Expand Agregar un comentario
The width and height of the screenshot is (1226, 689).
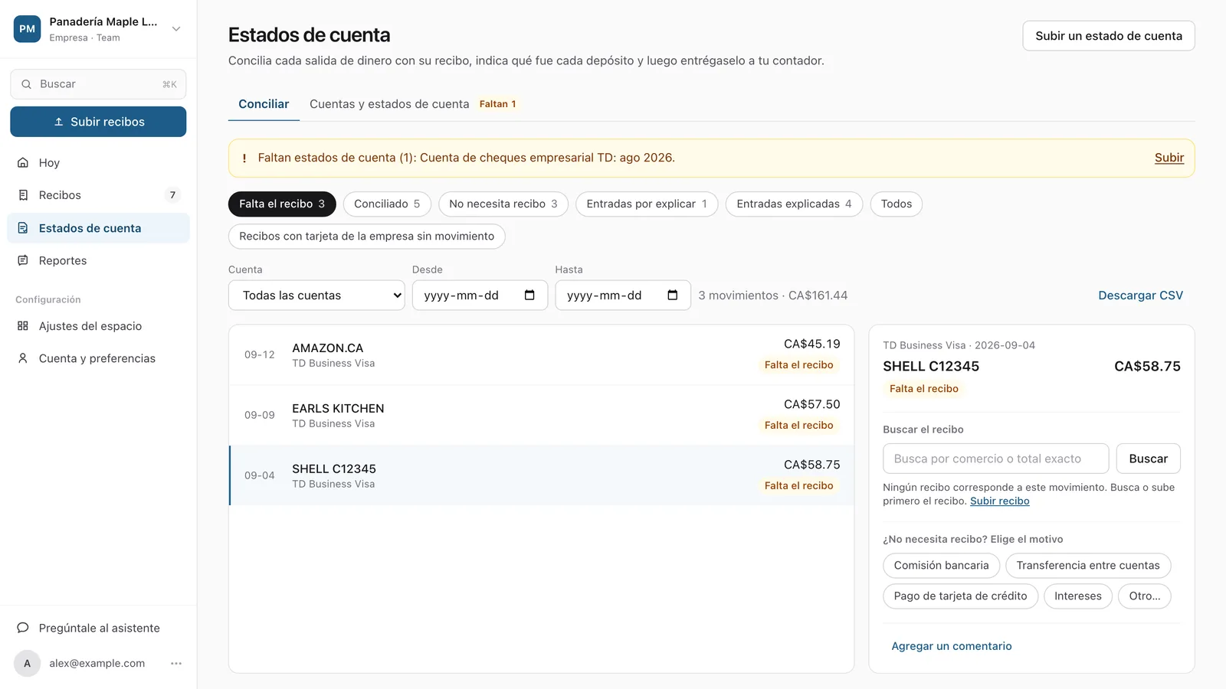[x=952, y=646]
